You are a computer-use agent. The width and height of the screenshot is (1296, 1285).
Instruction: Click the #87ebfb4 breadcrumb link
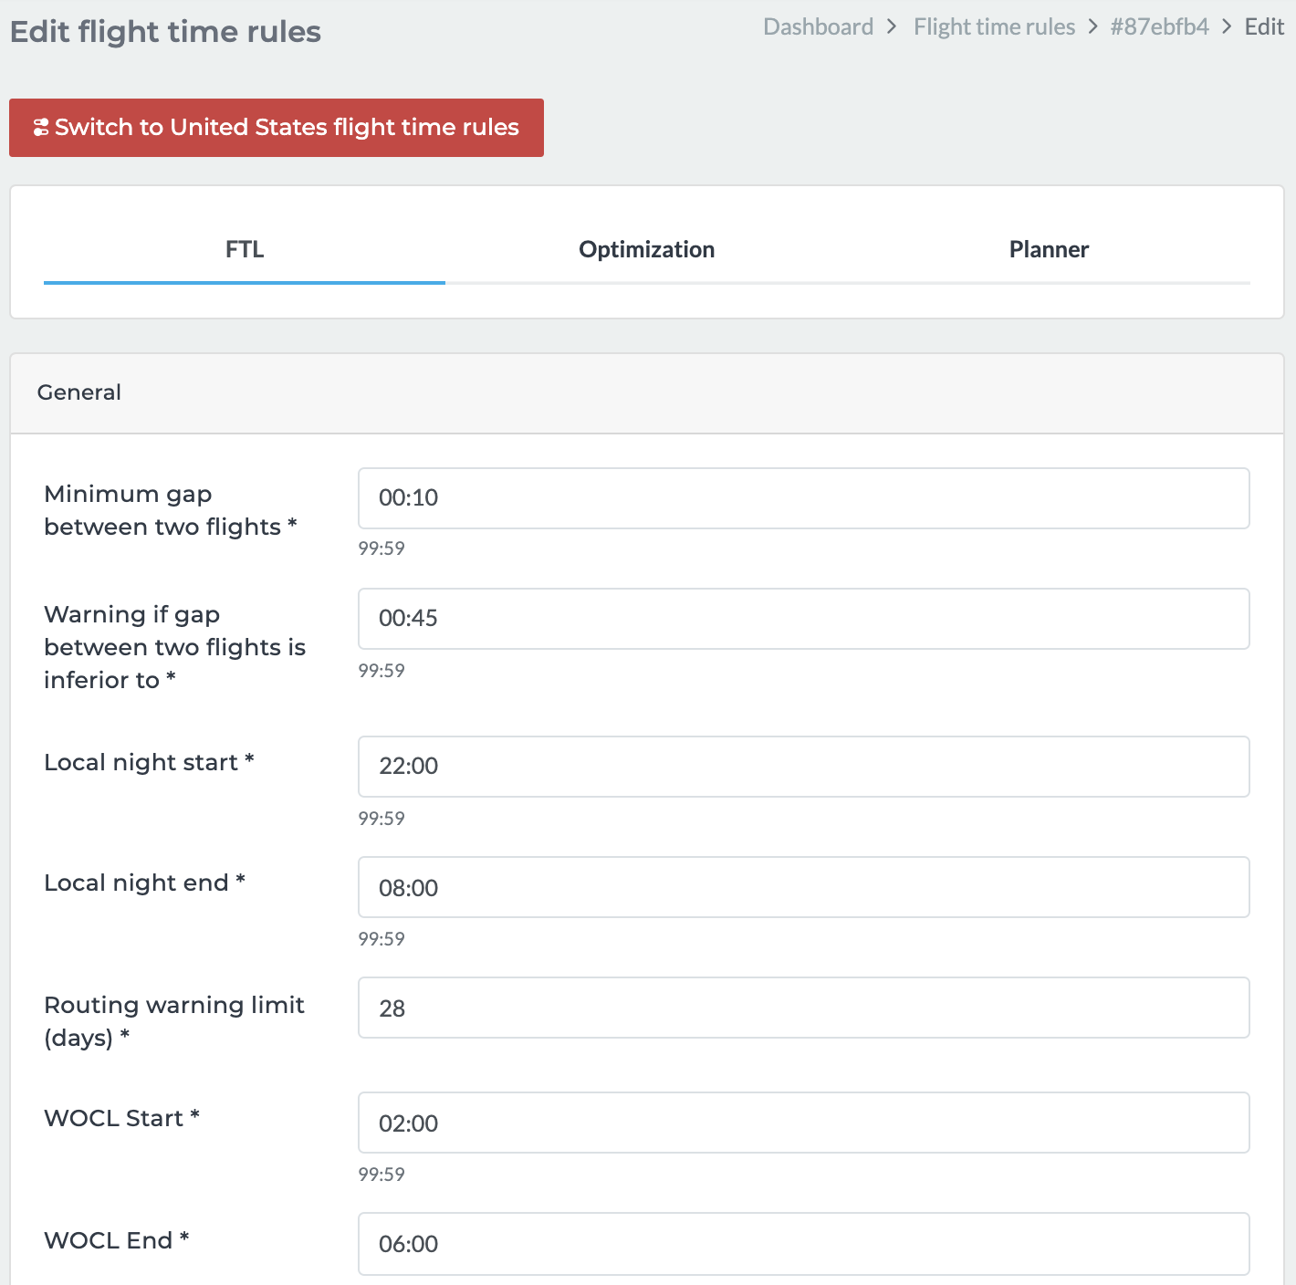pyautogui.click(x=1159, y=27)
